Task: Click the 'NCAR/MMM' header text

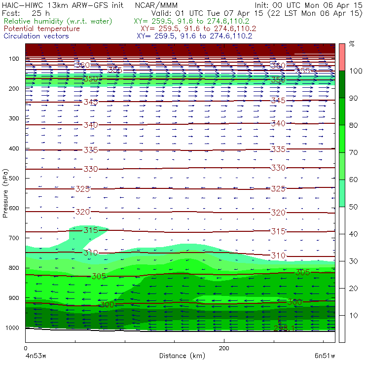Action: [156, 5]
